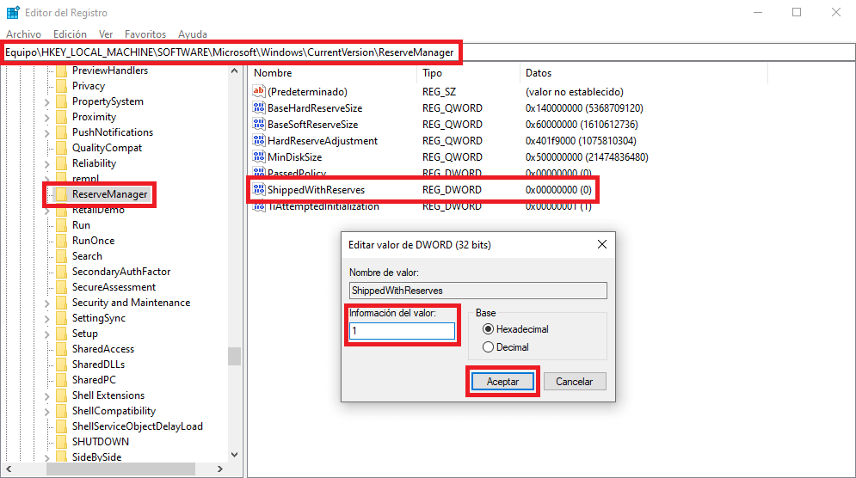Image resolution: width=856 pixels, height=478 pixels.
Task: Expand the Shell Extensions key
Action: click(x=47, y=396)
